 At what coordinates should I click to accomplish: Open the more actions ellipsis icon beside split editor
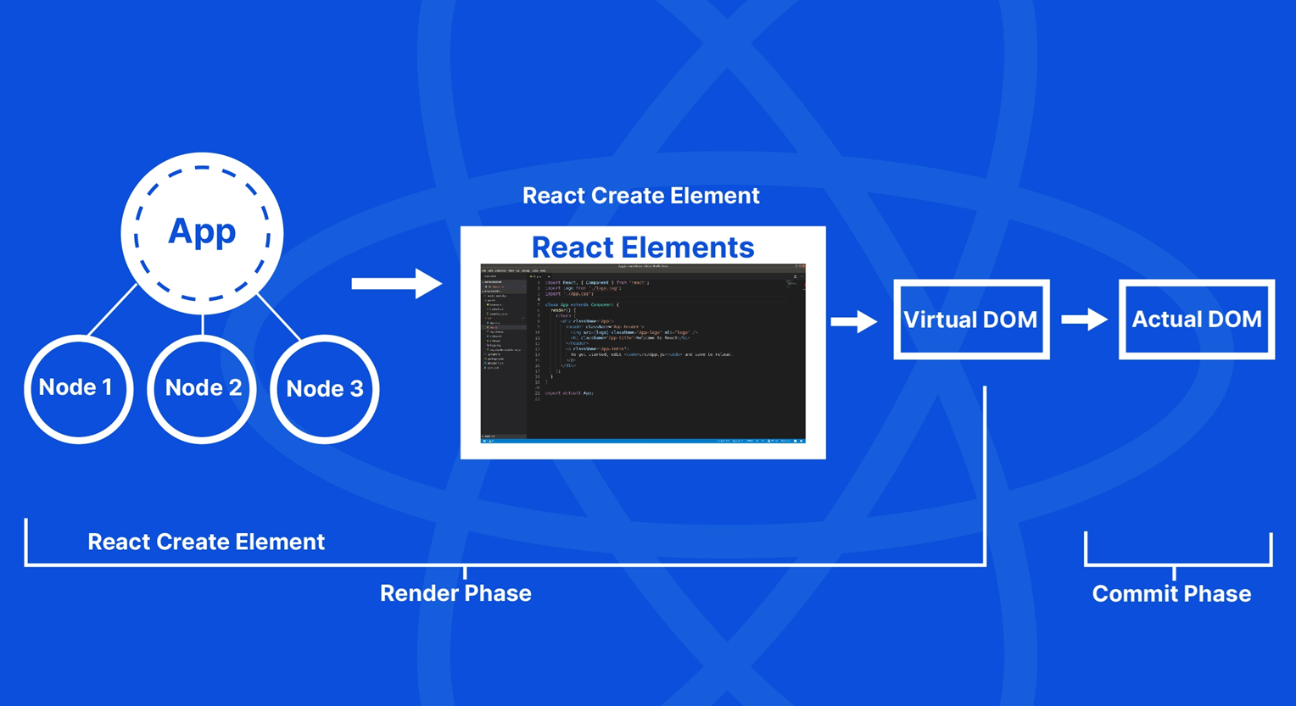[x=803, y=276]
